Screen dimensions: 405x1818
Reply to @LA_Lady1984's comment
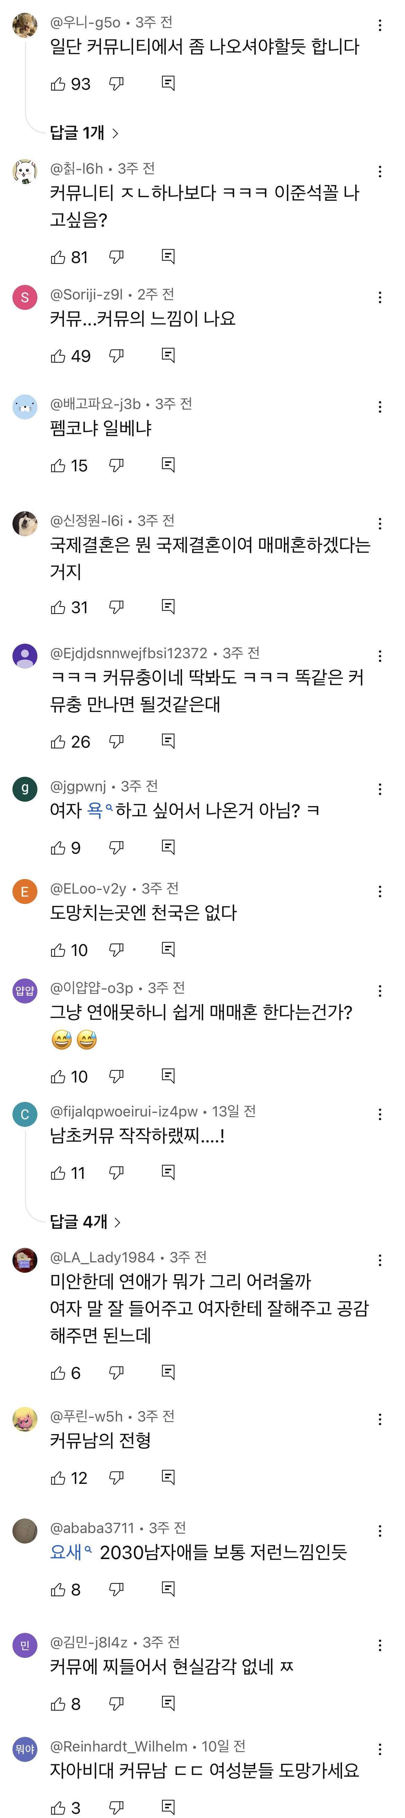[x=168, y=1373]
